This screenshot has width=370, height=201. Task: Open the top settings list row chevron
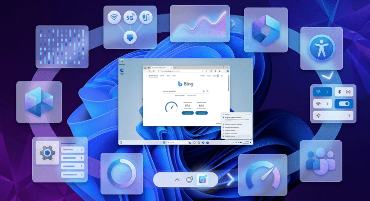tap(81, 150)
